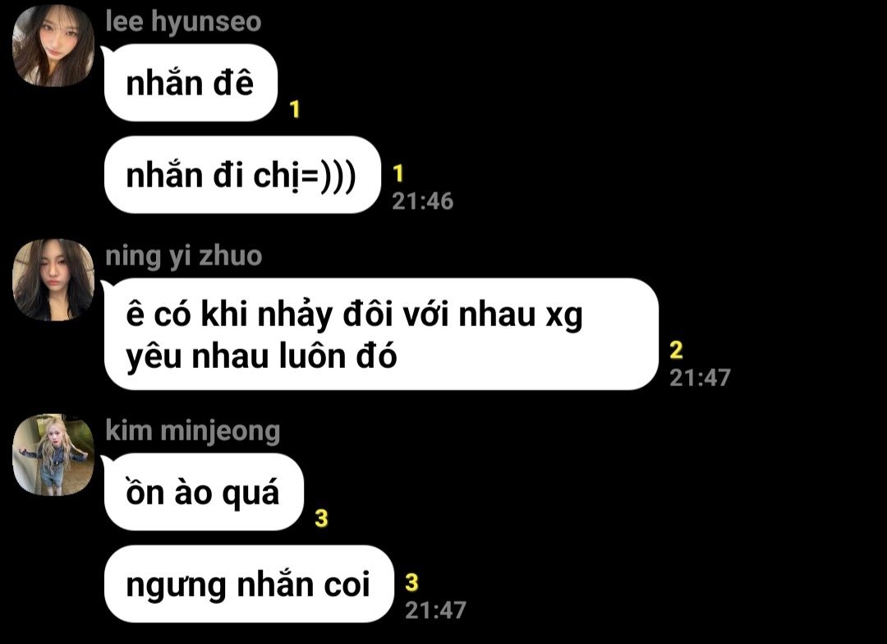Click the kim minjeong sender name
Image resolution: width=887 pixels, height=644 pixels.
coord(193,430)
